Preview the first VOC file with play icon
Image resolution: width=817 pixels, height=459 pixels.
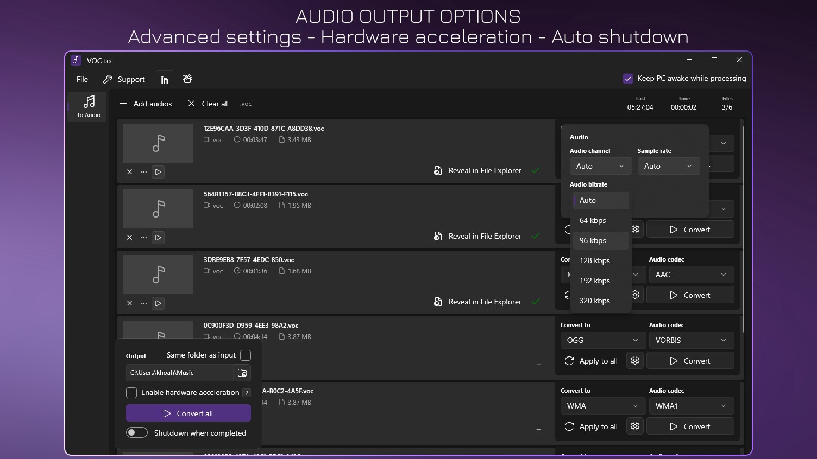pos(158,172)
